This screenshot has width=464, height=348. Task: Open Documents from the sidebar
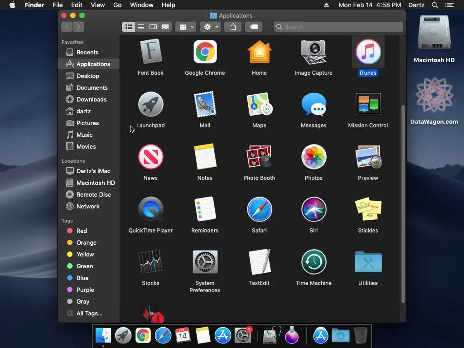(88, 88)
